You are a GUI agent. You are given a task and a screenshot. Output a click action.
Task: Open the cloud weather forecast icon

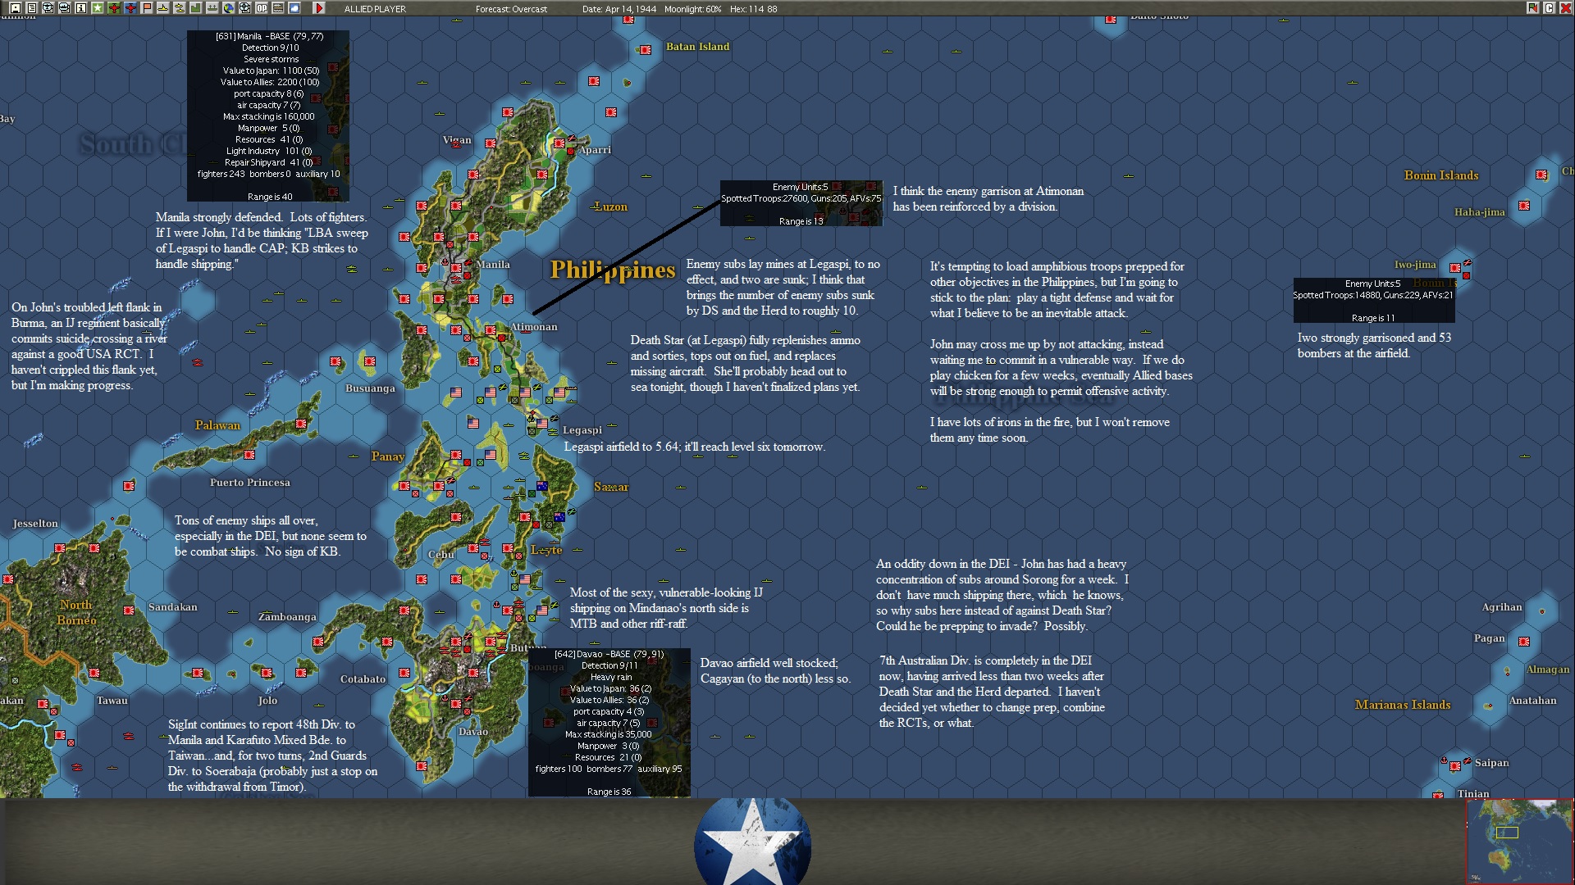point(294,8)
